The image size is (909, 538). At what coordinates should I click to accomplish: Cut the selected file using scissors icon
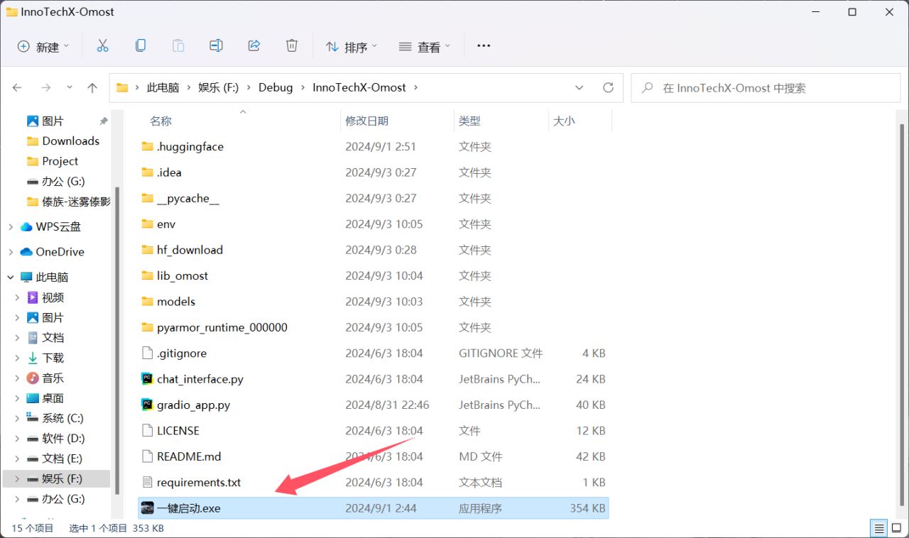tap(103, 45)
